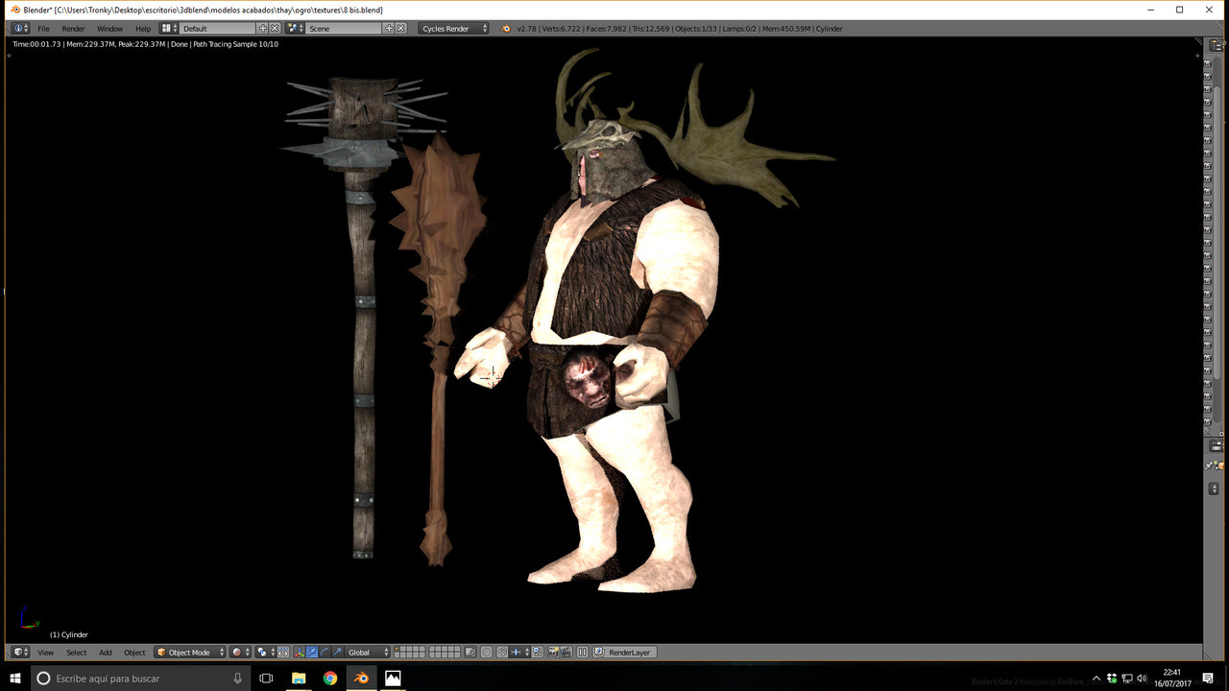Click the add new Scene plus icon
The height and width of the screenshot is (691, 1229).
pyautogui.click(x=389, y=29)
